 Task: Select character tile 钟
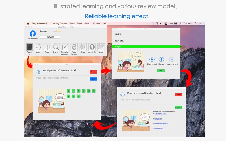click(x=94, y=91)
